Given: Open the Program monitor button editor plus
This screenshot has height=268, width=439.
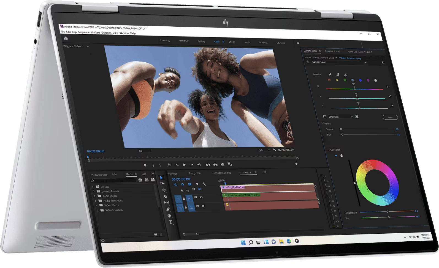Looking at the screenshot, I should tap(296, 164).
